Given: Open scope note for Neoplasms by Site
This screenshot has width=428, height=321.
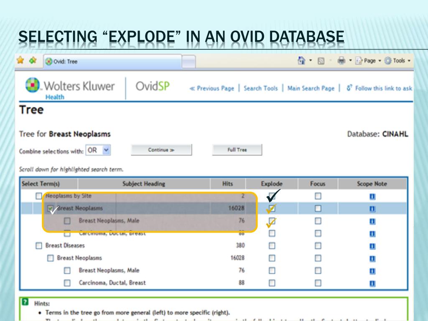Looking at the screenshot, I should pyautogui.click(x=372, y=196).
